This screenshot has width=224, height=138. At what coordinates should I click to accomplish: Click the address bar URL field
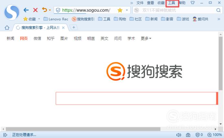[x=86, y=10]
